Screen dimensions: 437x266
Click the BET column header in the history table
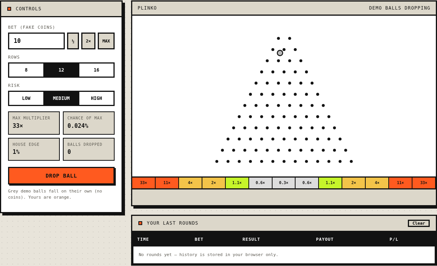(x=199, y=239)
